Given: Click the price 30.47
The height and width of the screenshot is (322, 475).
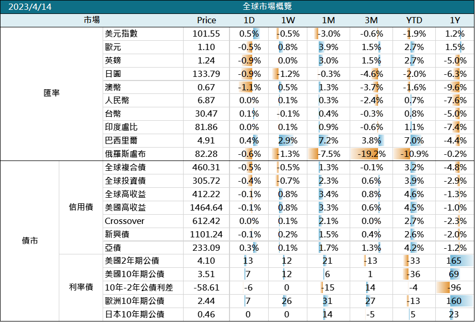Looking at the screenshot, I should click(x=206, y=114).
